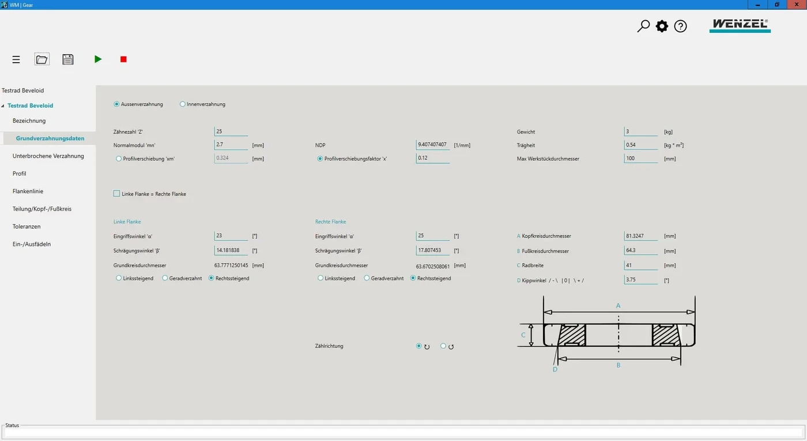Select Linkssteigend for Linke Flanke
Screen dimensions: 807x441
click(x=119, y=278)
